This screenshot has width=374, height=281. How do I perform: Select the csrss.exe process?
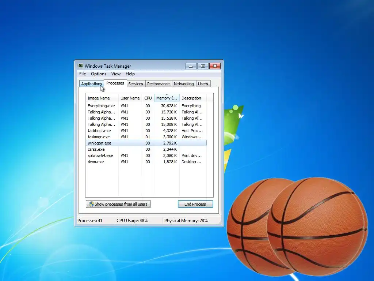point(146,149)
